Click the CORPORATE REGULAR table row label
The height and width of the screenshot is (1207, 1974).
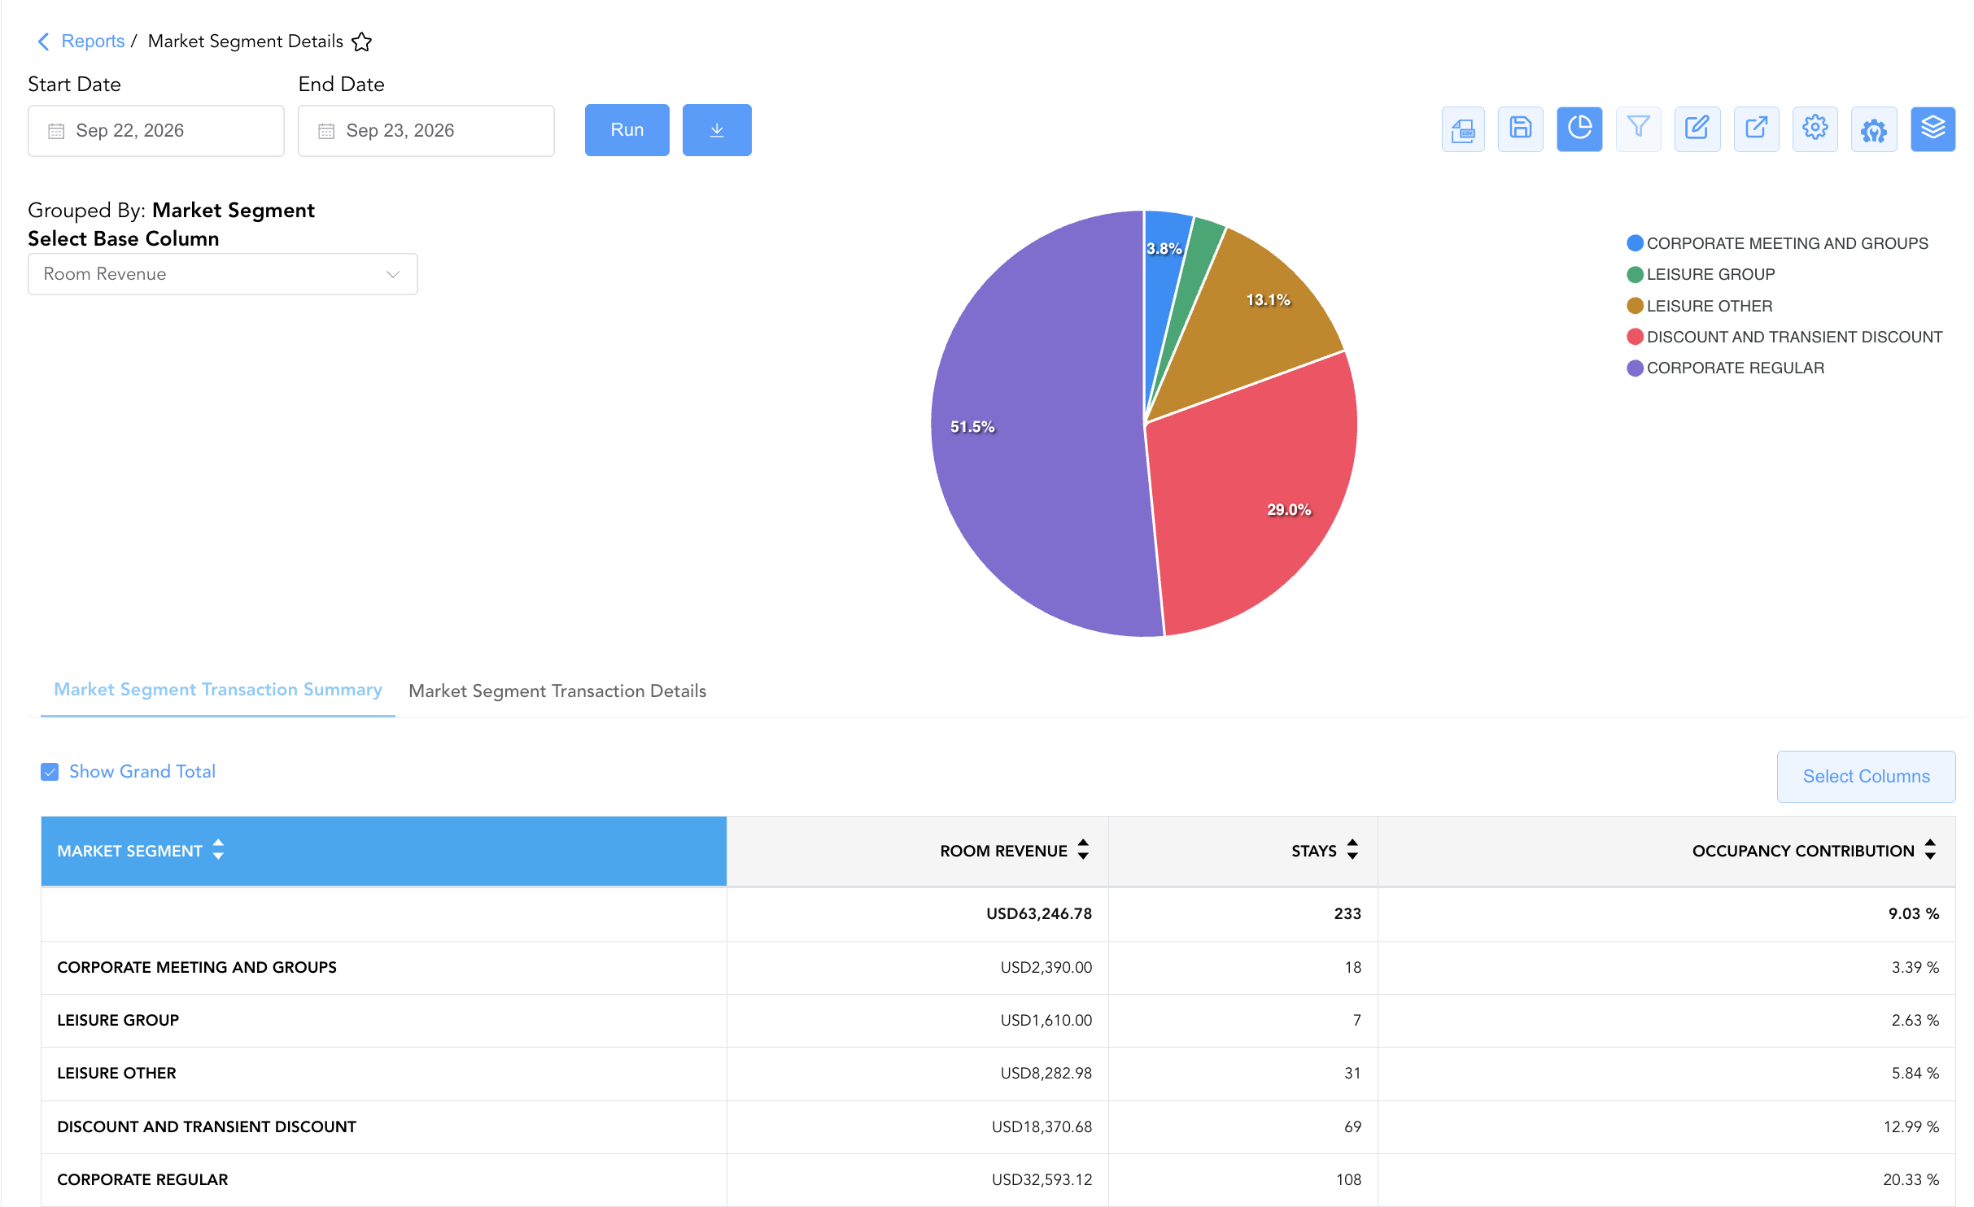click(142, 1179)
